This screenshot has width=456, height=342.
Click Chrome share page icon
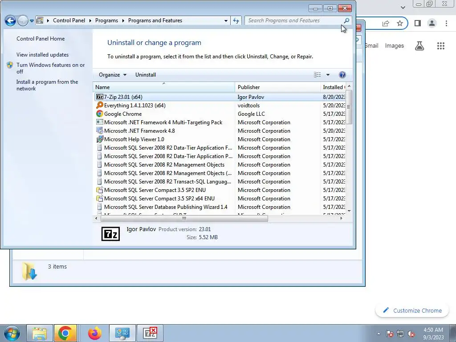pos(386,23)
